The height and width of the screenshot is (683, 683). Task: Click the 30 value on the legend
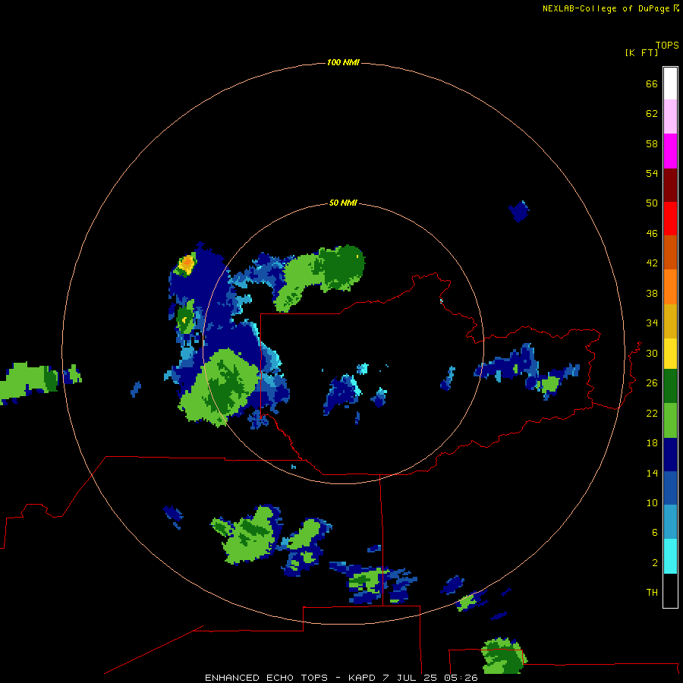click(x=652, y=353)
